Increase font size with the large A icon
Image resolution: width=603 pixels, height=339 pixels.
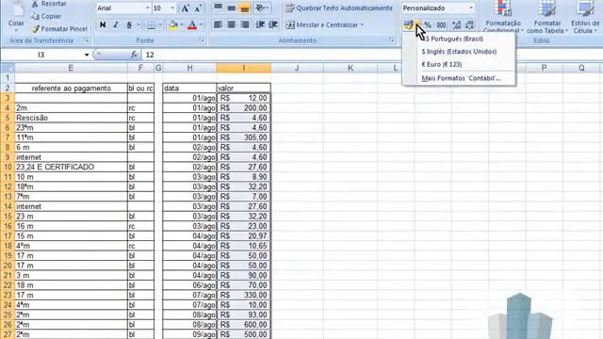[x=185, y=8]
